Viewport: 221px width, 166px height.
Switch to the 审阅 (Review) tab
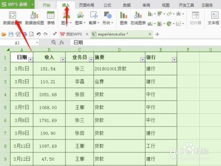(146, 5)
